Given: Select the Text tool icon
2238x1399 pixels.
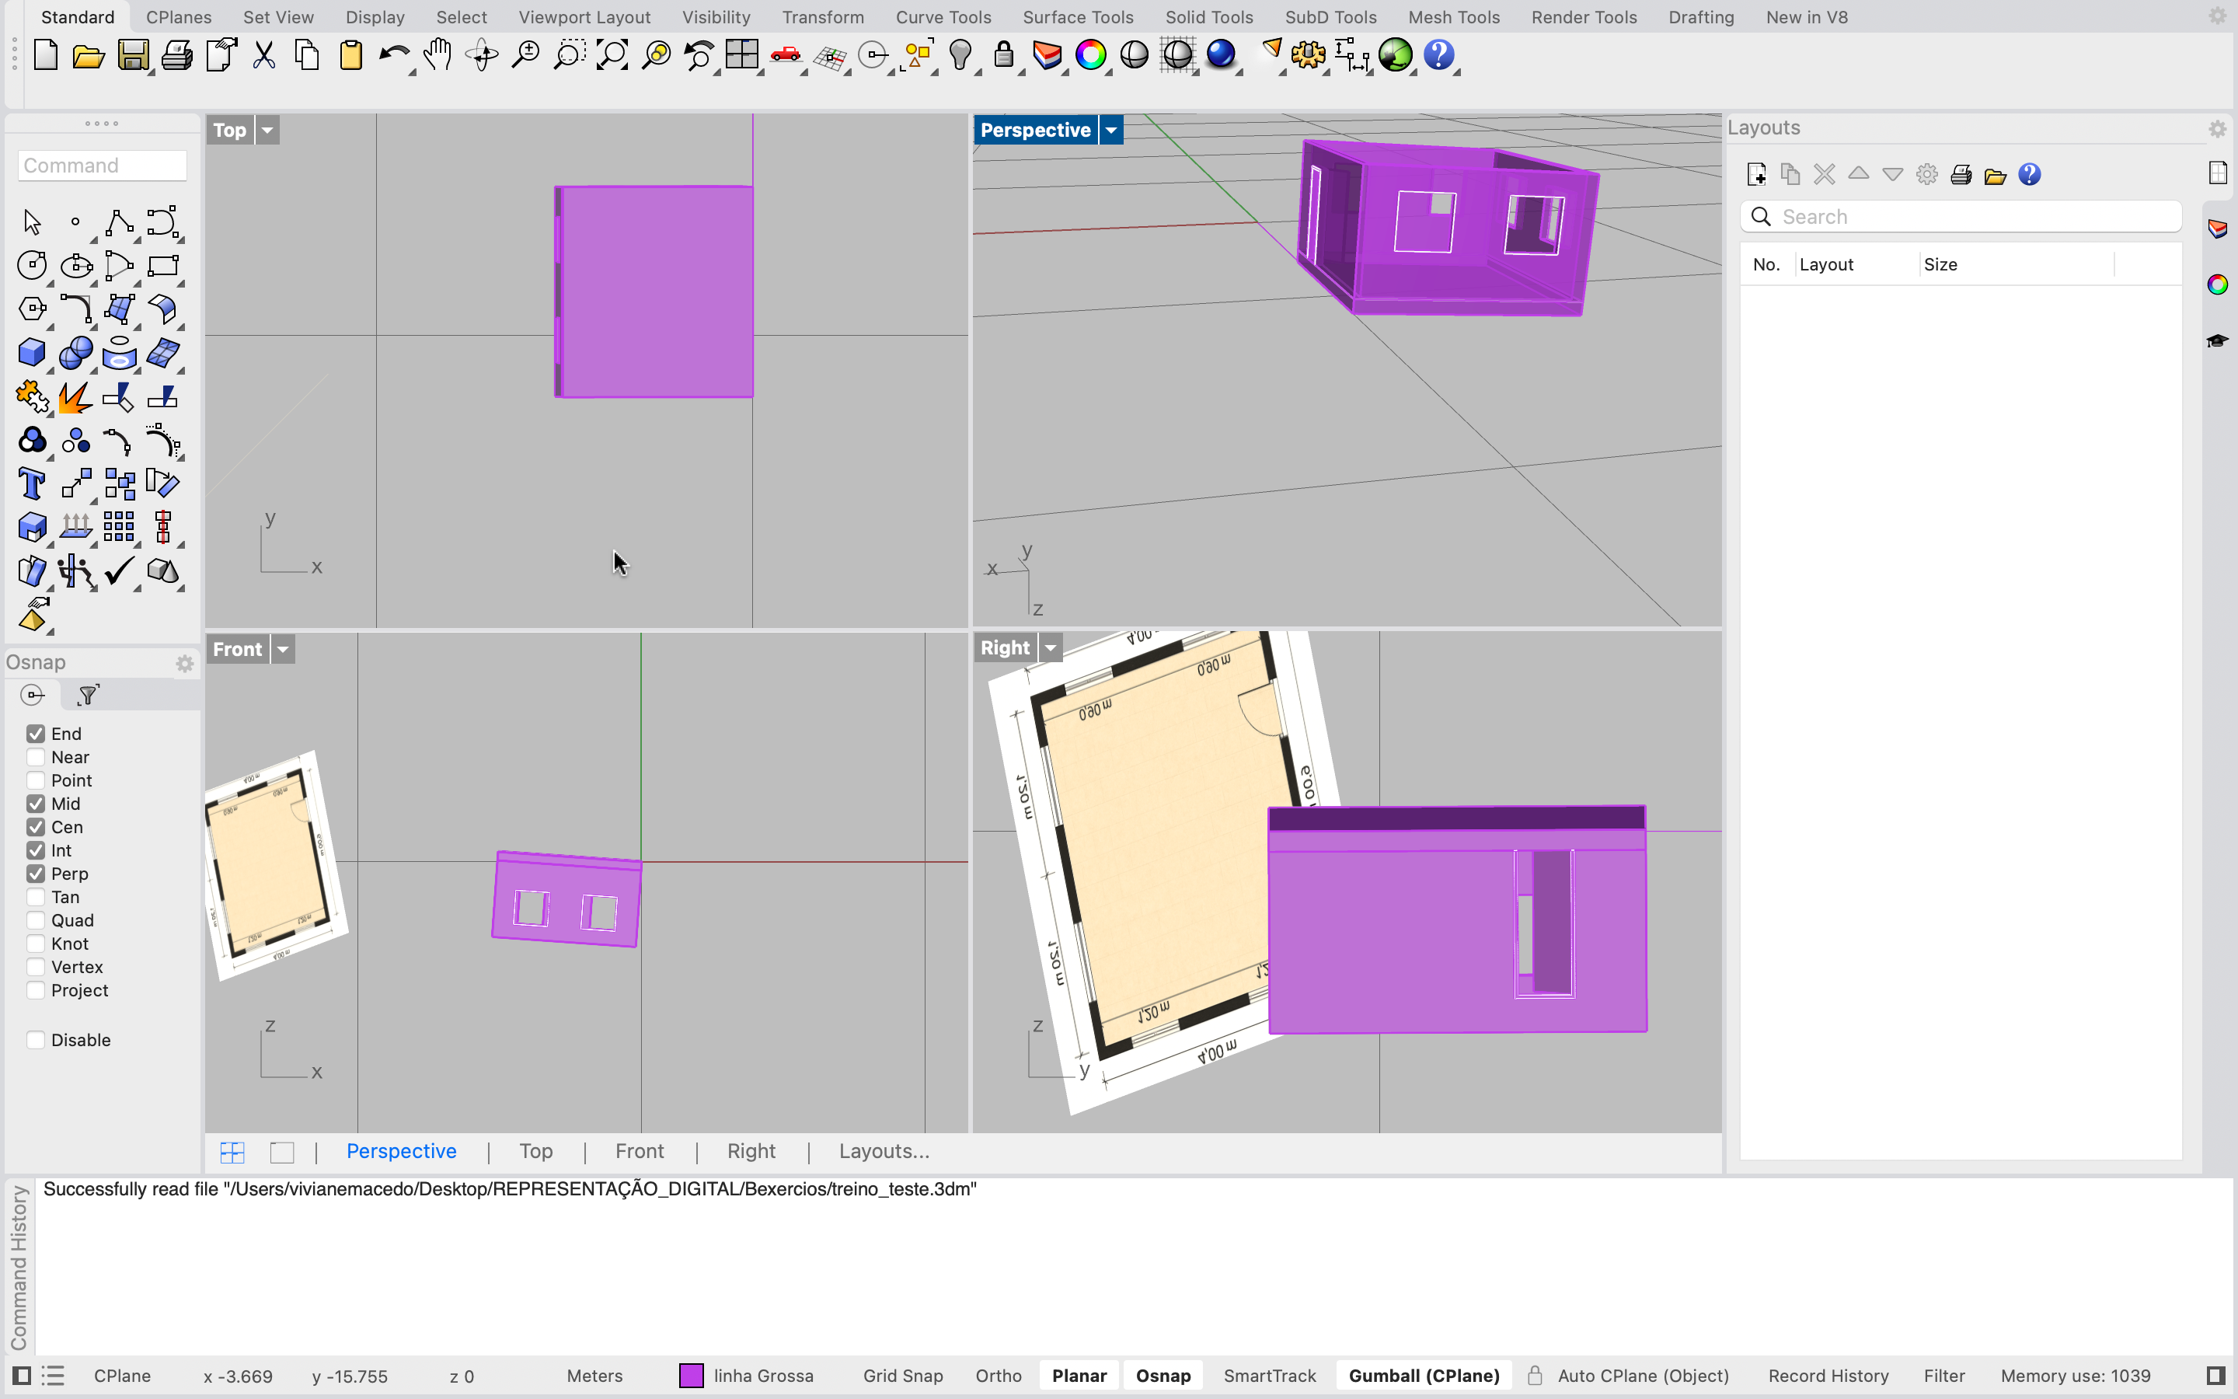Looking at the screenshot, I should pos(31,484).
